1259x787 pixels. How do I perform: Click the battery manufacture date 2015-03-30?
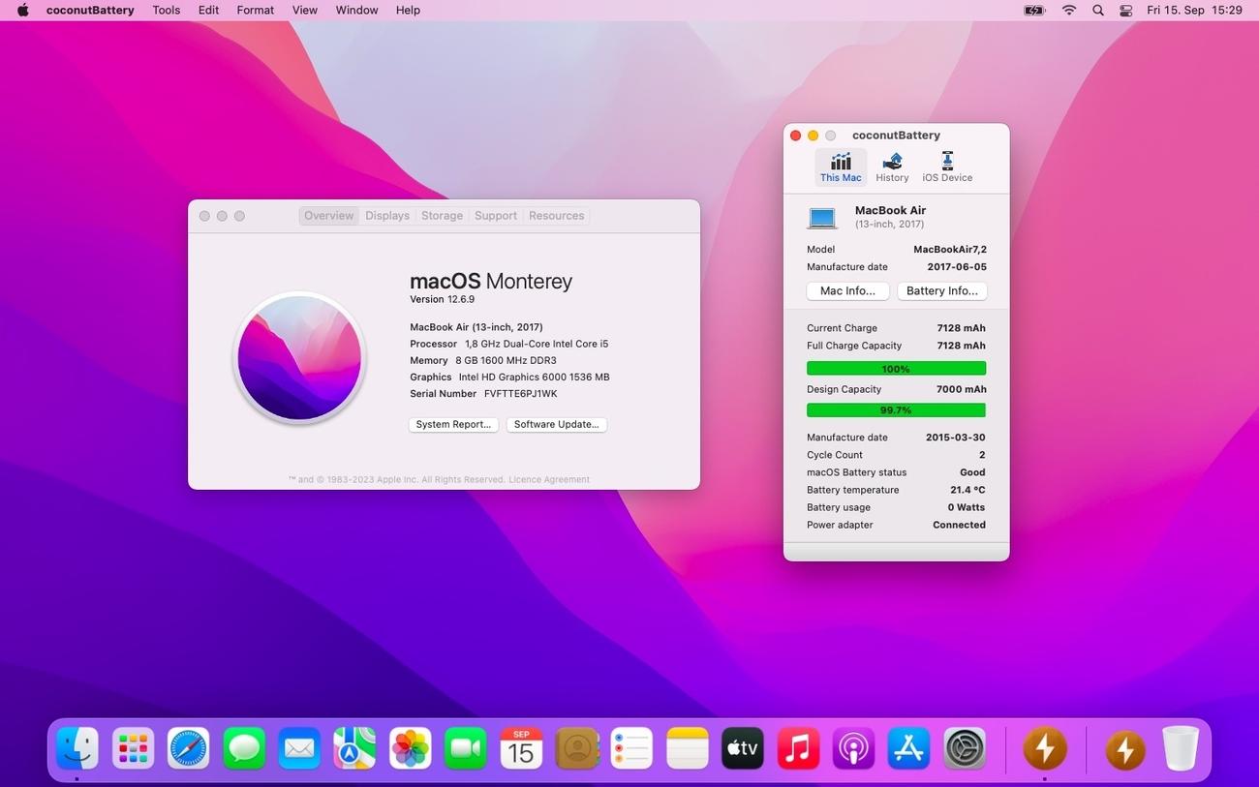pyautogui.click(x=956, y=438)
